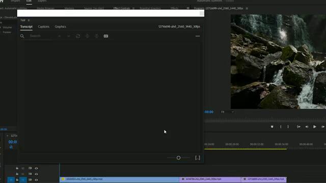The image size is (326, 183).
Task: Toggle sync lock on the middle video track
Action: tap(30, 174)
